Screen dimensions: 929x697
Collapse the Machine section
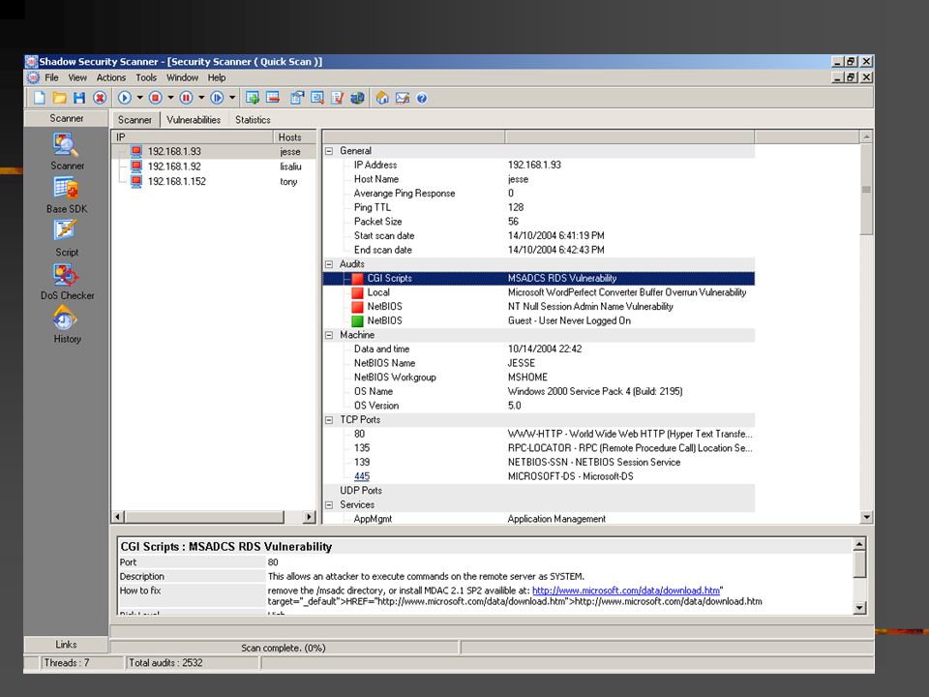point(329,335)
